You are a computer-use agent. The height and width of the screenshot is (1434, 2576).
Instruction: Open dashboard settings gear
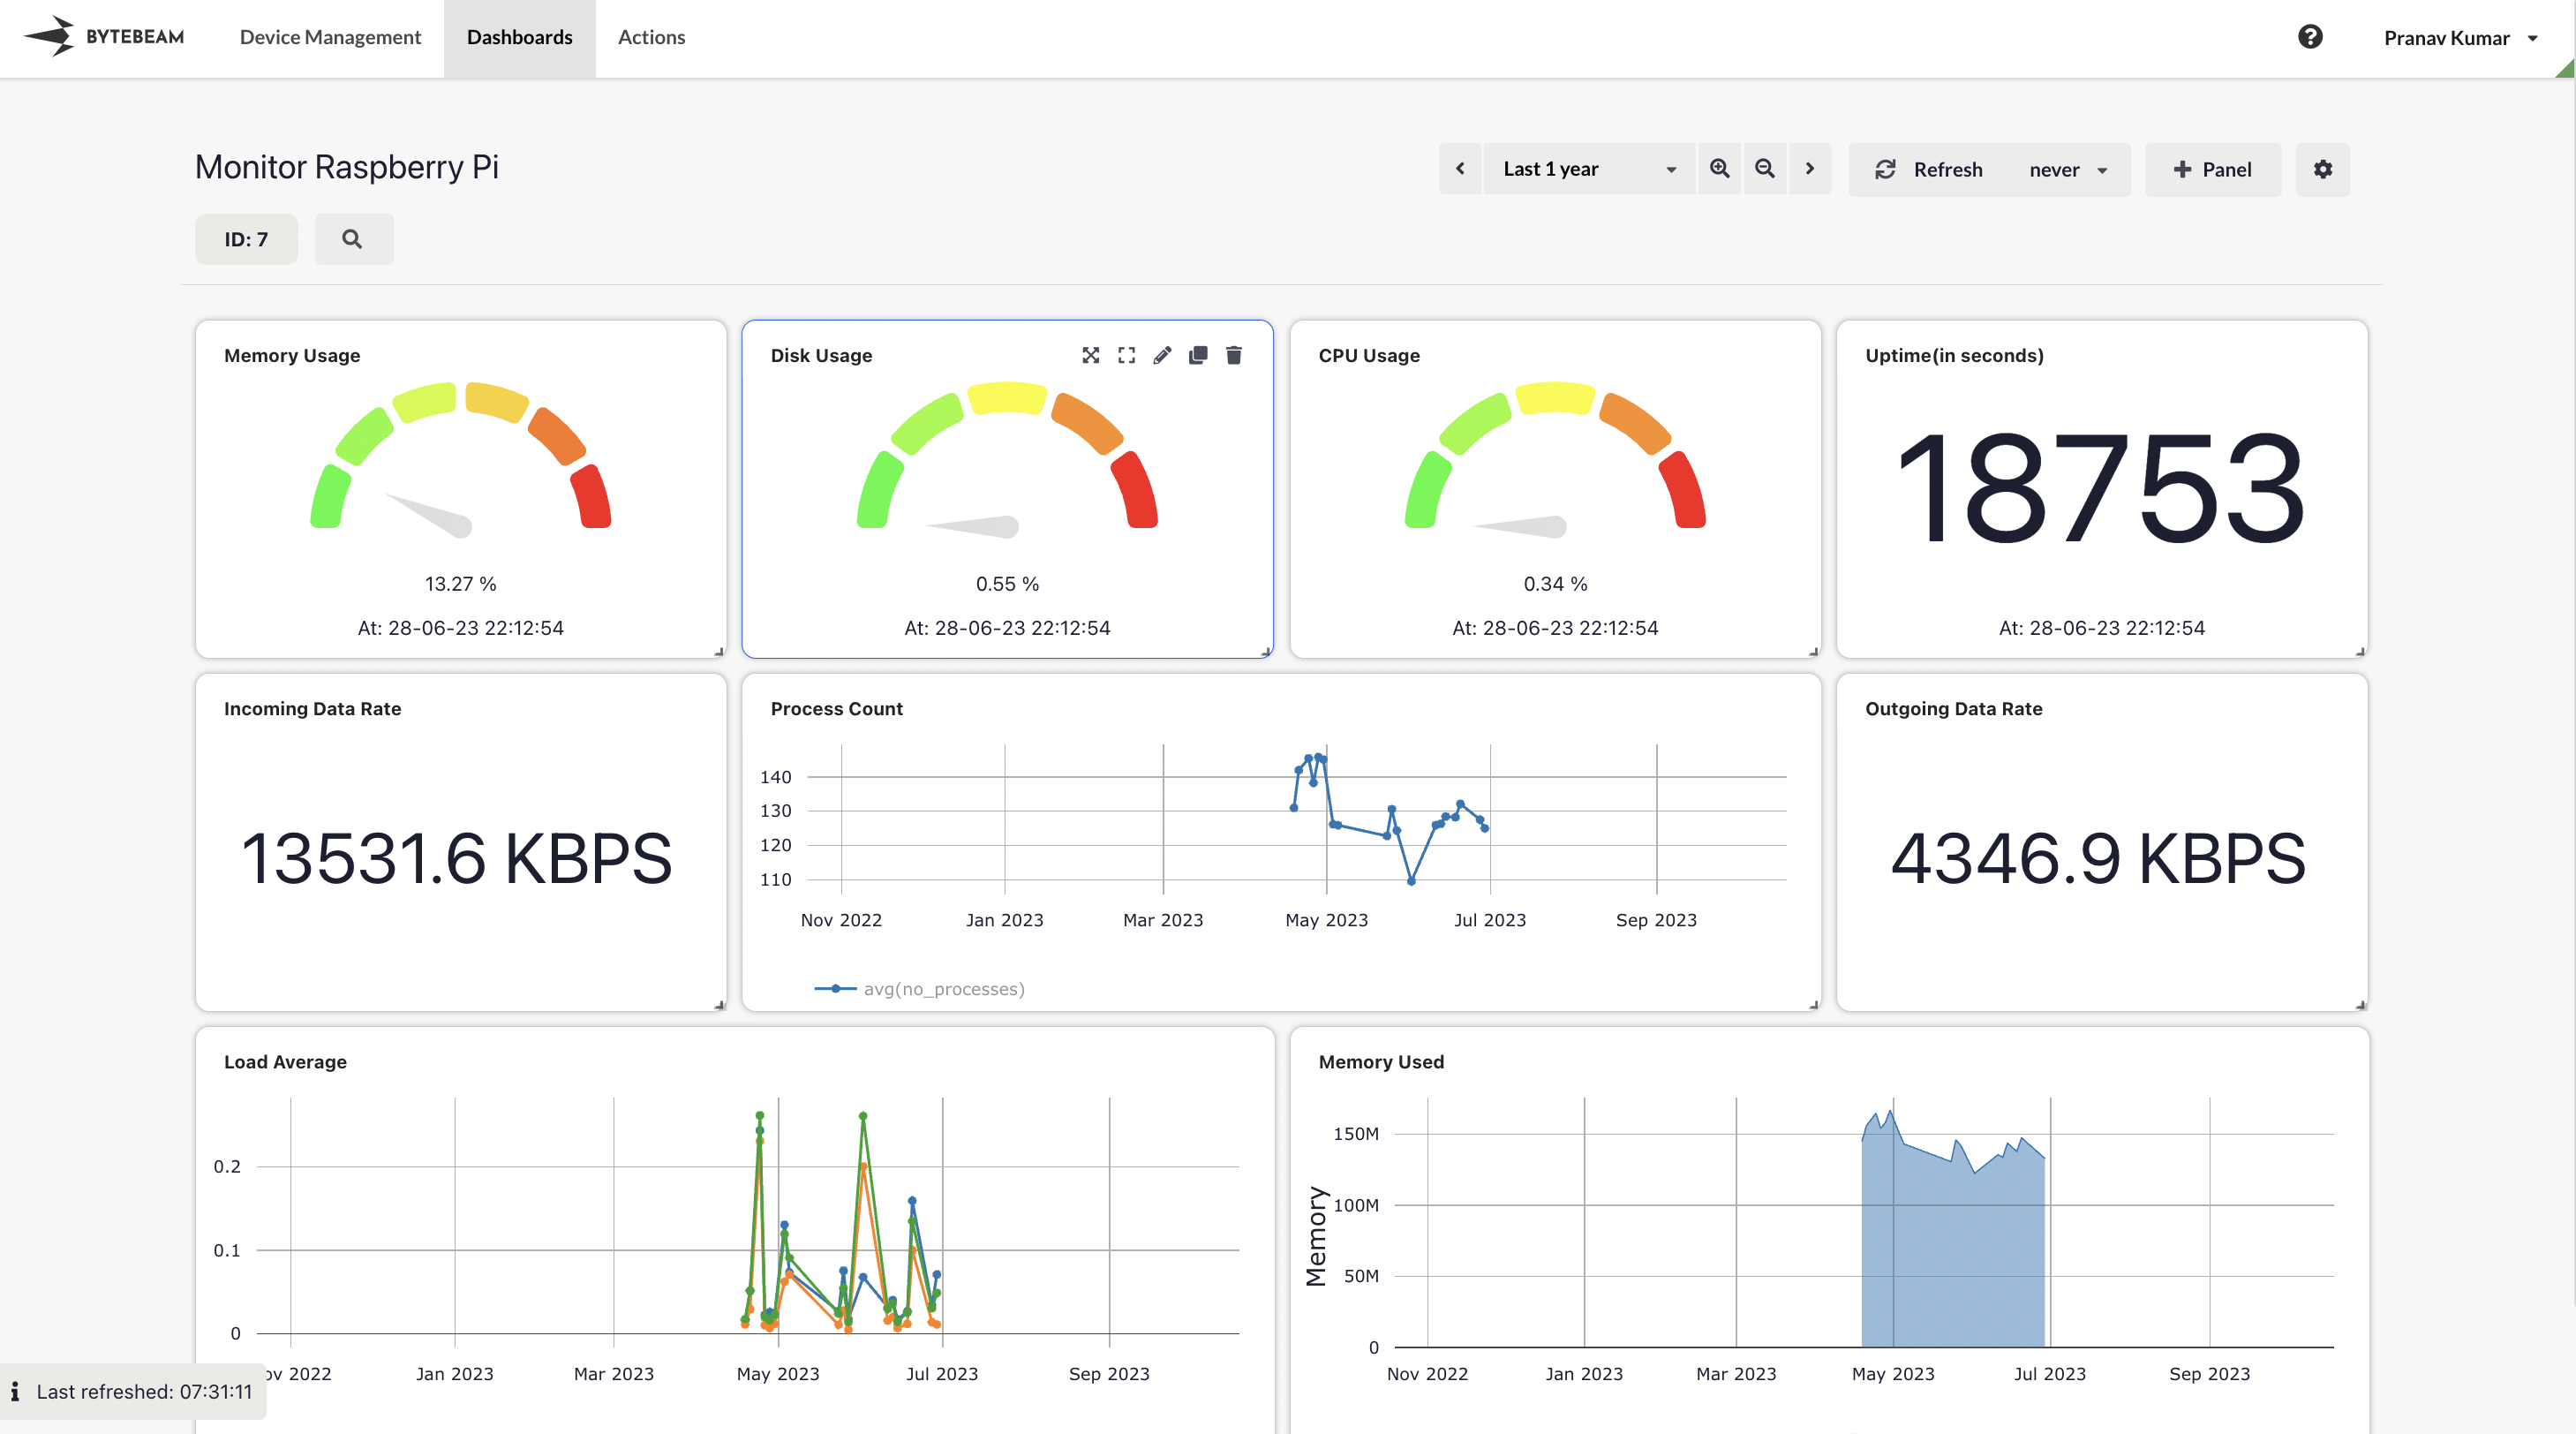click(x=2322, y=169)
